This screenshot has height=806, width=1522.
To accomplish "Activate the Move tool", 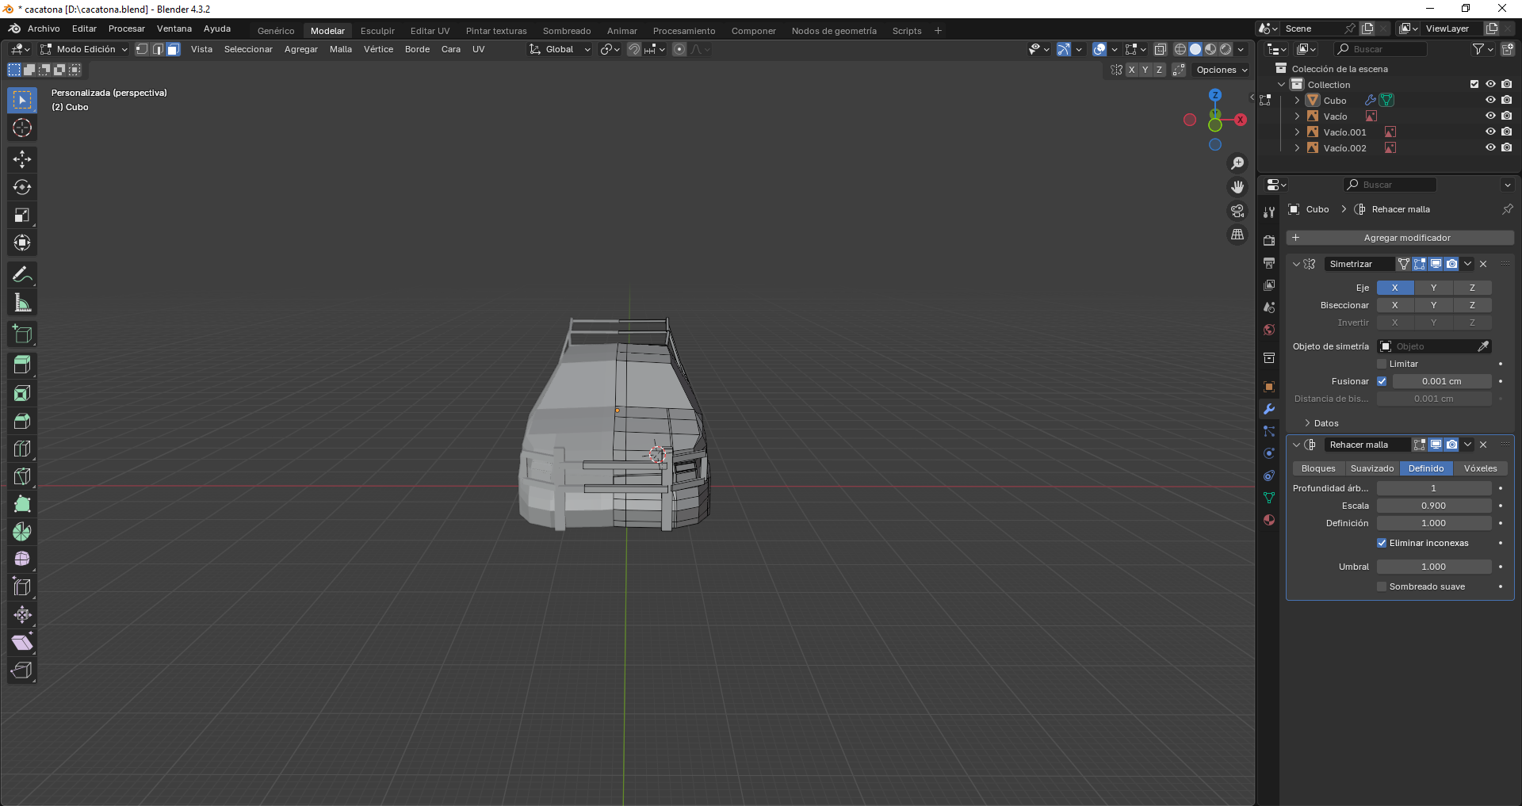I will click(22, 159).
